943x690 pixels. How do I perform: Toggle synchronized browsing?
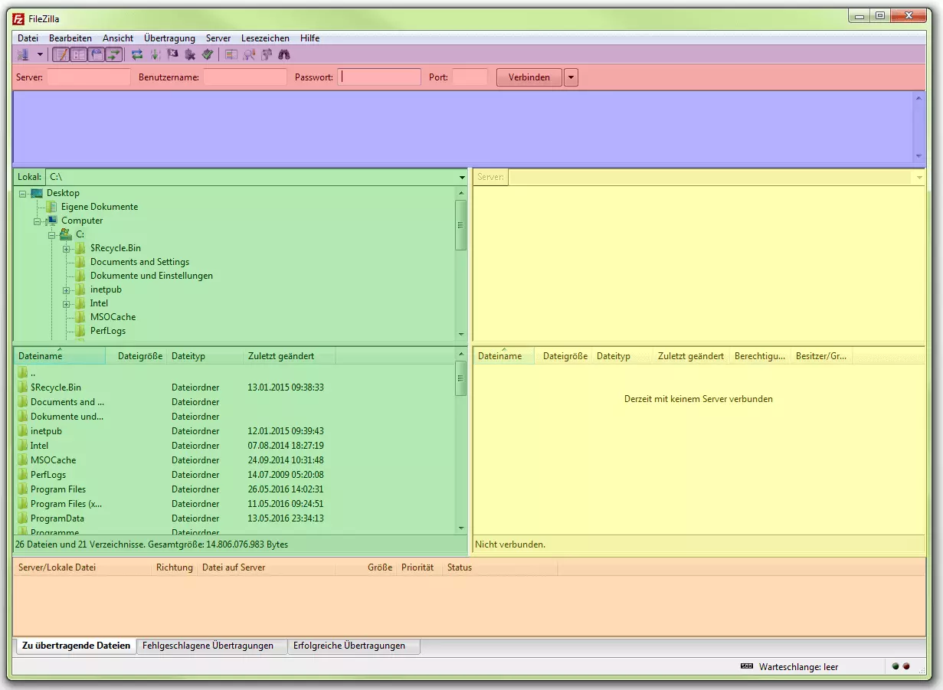click(267, 54)
